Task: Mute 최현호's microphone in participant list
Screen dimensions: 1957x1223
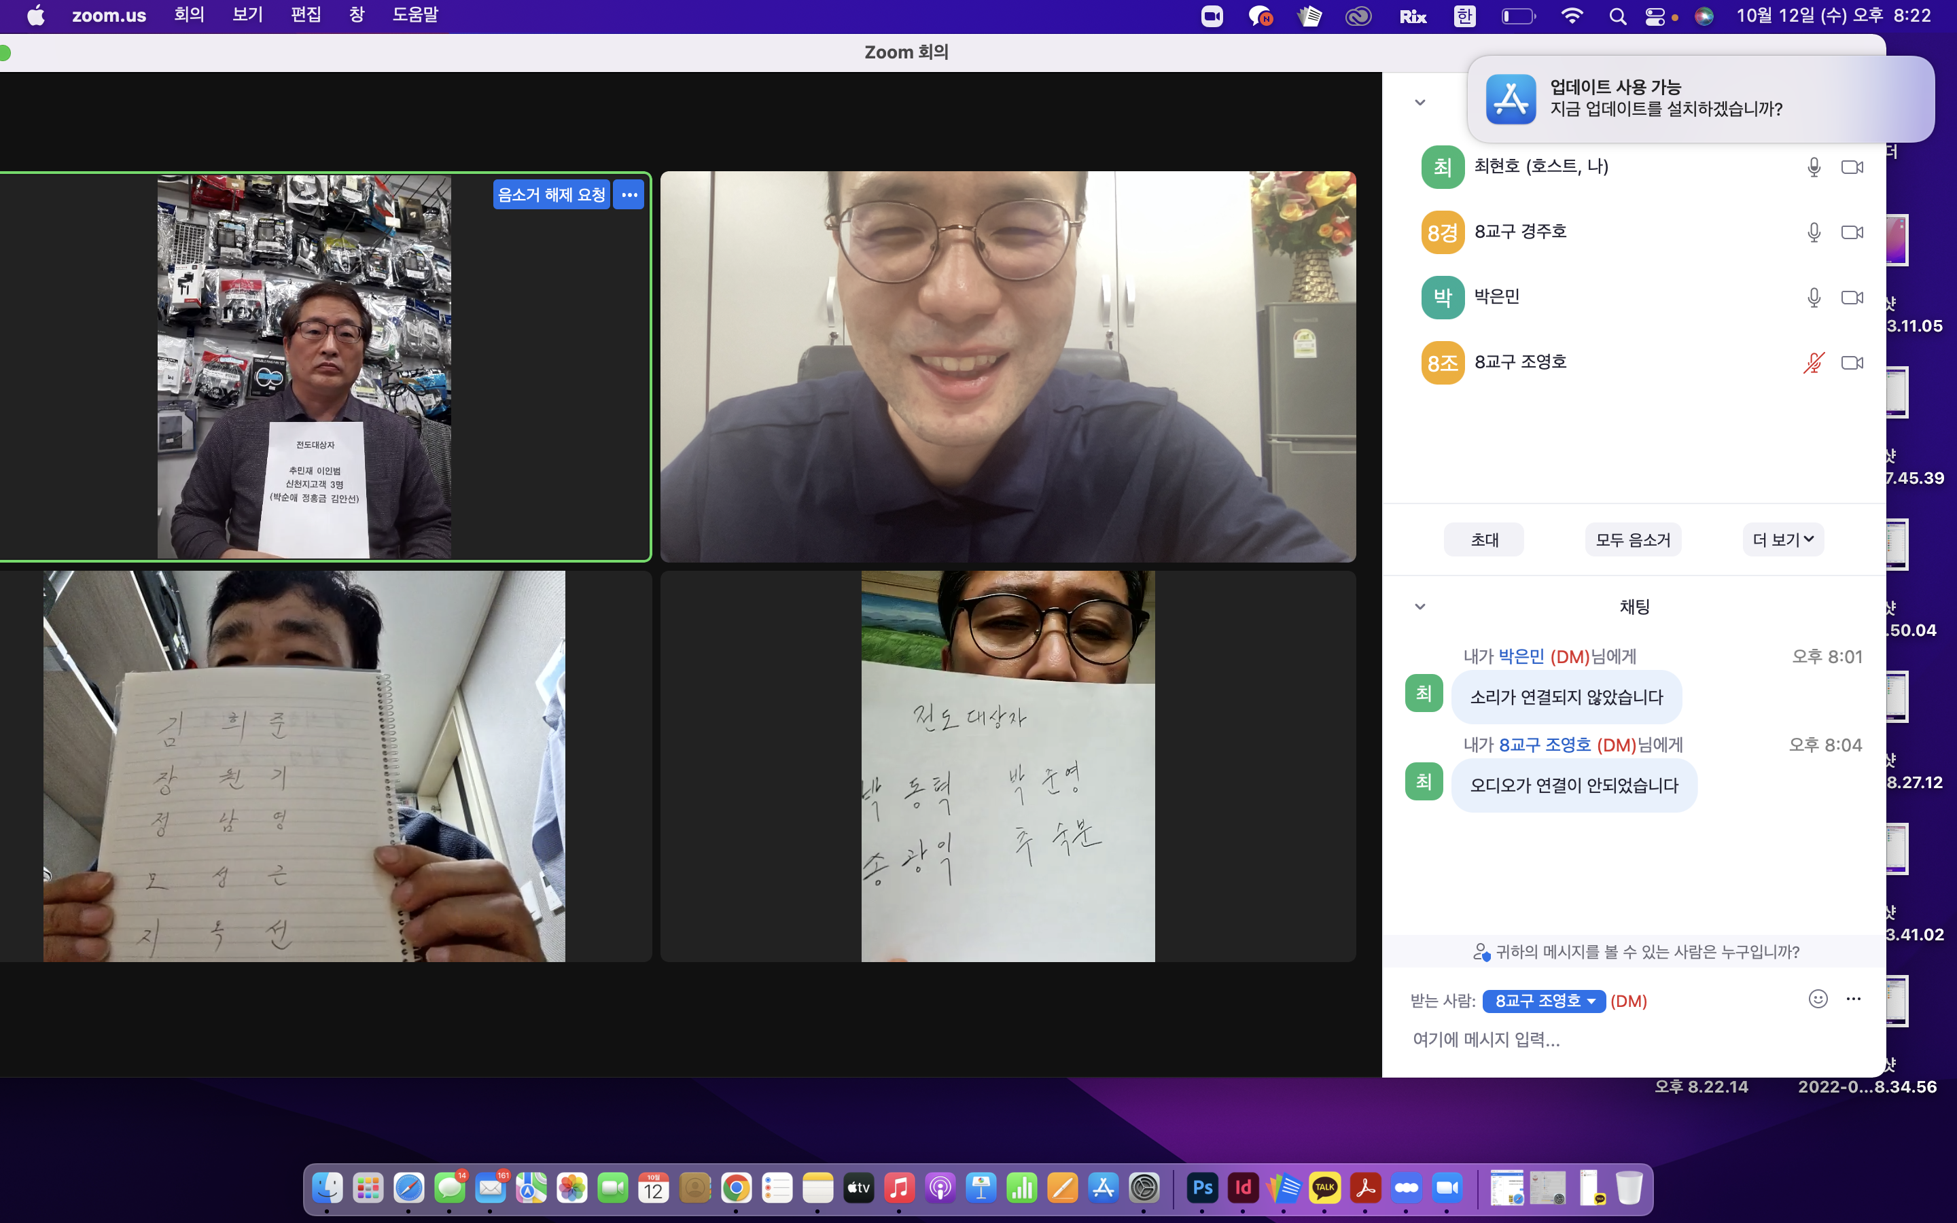Action: click(1814, 166)
